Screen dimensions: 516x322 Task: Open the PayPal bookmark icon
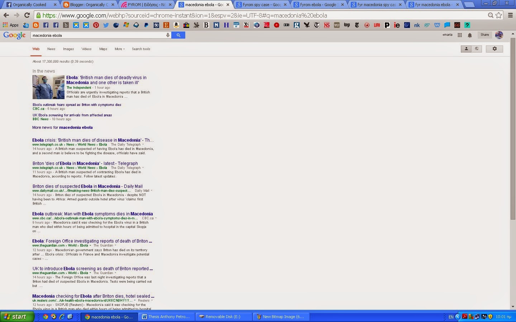click(146, 25)
